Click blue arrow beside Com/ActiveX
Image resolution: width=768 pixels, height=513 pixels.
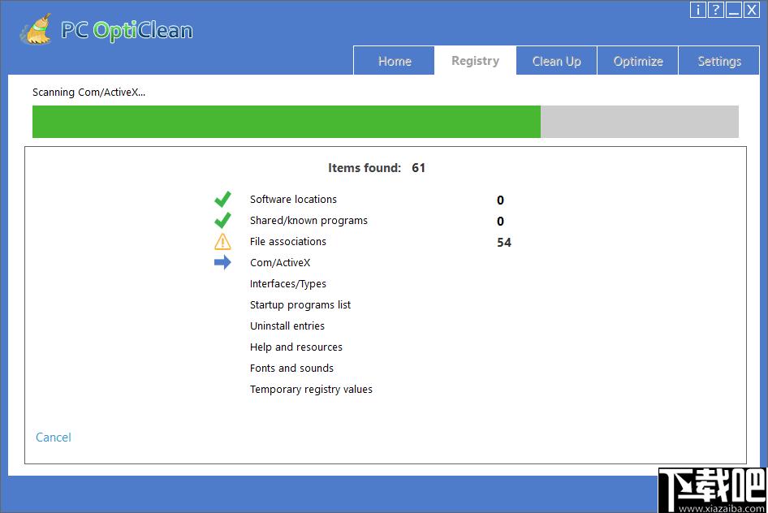click(222, 262)
